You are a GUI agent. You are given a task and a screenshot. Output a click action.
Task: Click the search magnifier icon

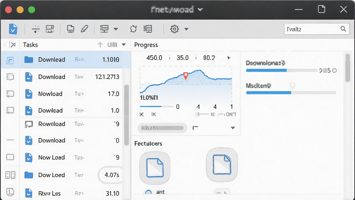click(343, 29)
